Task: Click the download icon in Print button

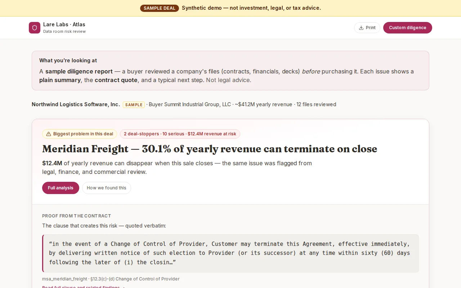Action: click(361, 28)
